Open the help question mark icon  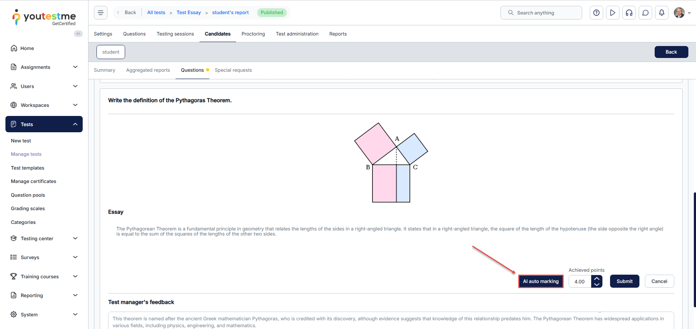pos(596,13)
